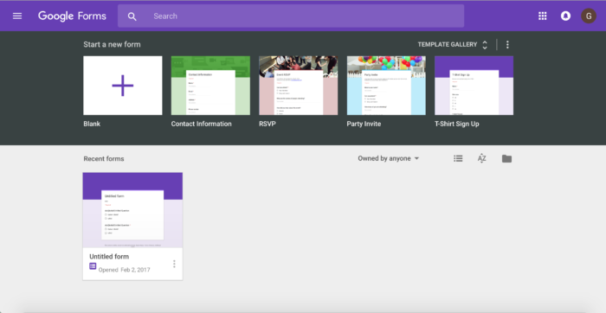
Task: Open the hamburger main menu
Action: click(17, 16)
